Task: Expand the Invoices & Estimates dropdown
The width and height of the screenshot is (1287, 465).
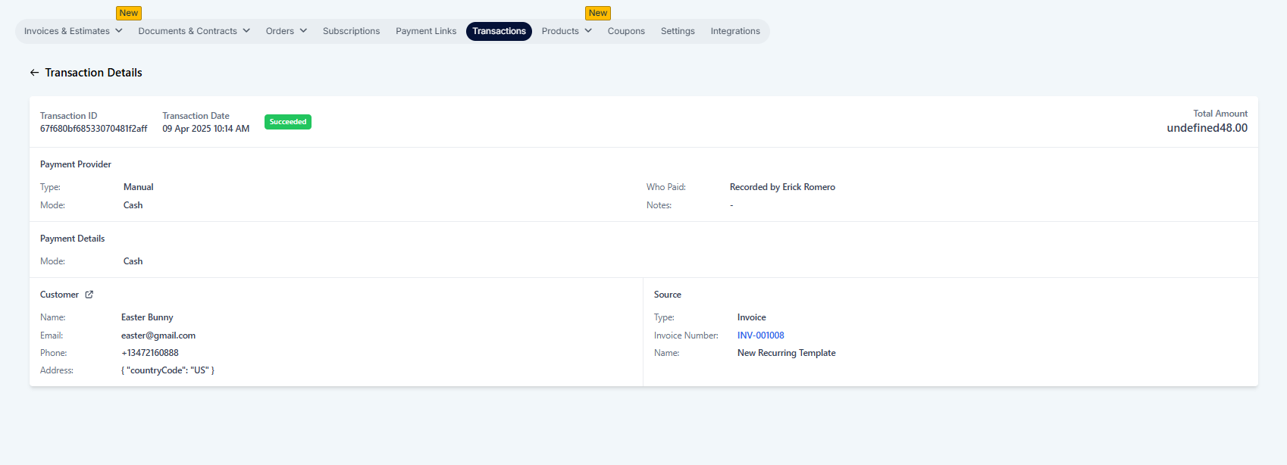Action: click(74, 31)
